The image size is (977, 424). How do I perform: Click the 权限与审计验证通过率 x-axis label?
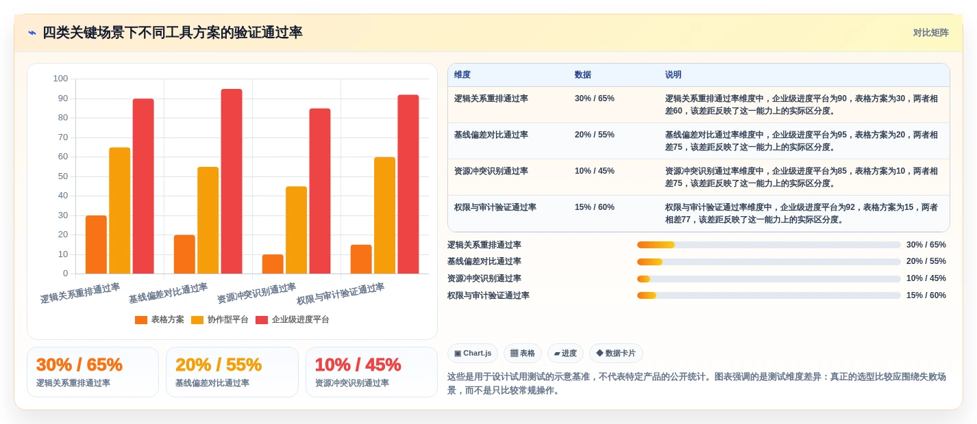(341, 294)
